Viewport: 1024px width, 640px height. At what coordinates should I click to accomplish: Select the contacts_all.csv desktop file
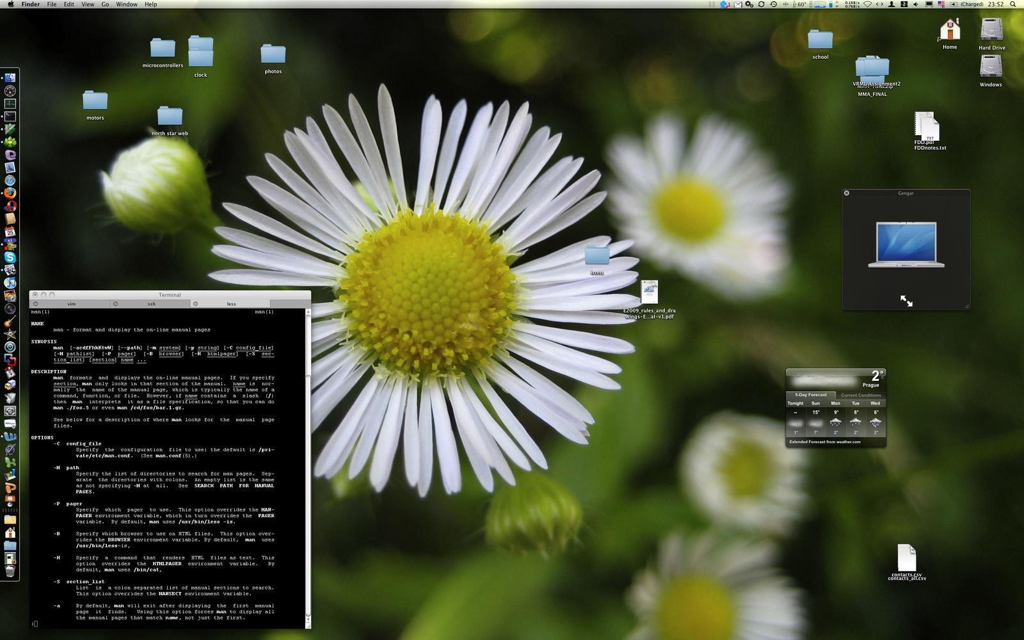point(907,562)
